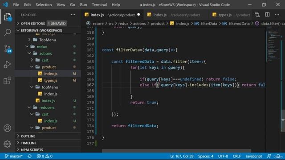
Task: Click estore in breadcrumb path
Action: pos(98,24)
